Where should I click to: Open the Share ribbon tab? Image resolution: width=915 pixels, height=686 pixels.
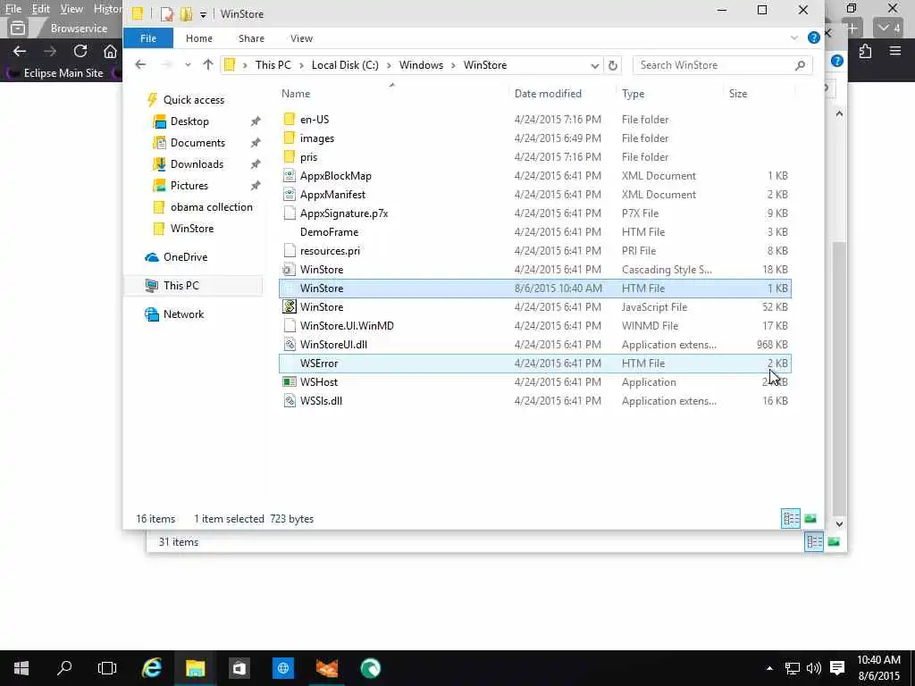(251, 38)
